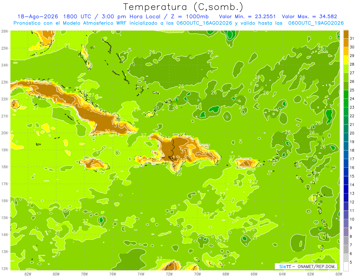This screenshot has height=278, width=360.
Task: Click the 'Valor Min. = 23.2551' readout
Action: 247,16
